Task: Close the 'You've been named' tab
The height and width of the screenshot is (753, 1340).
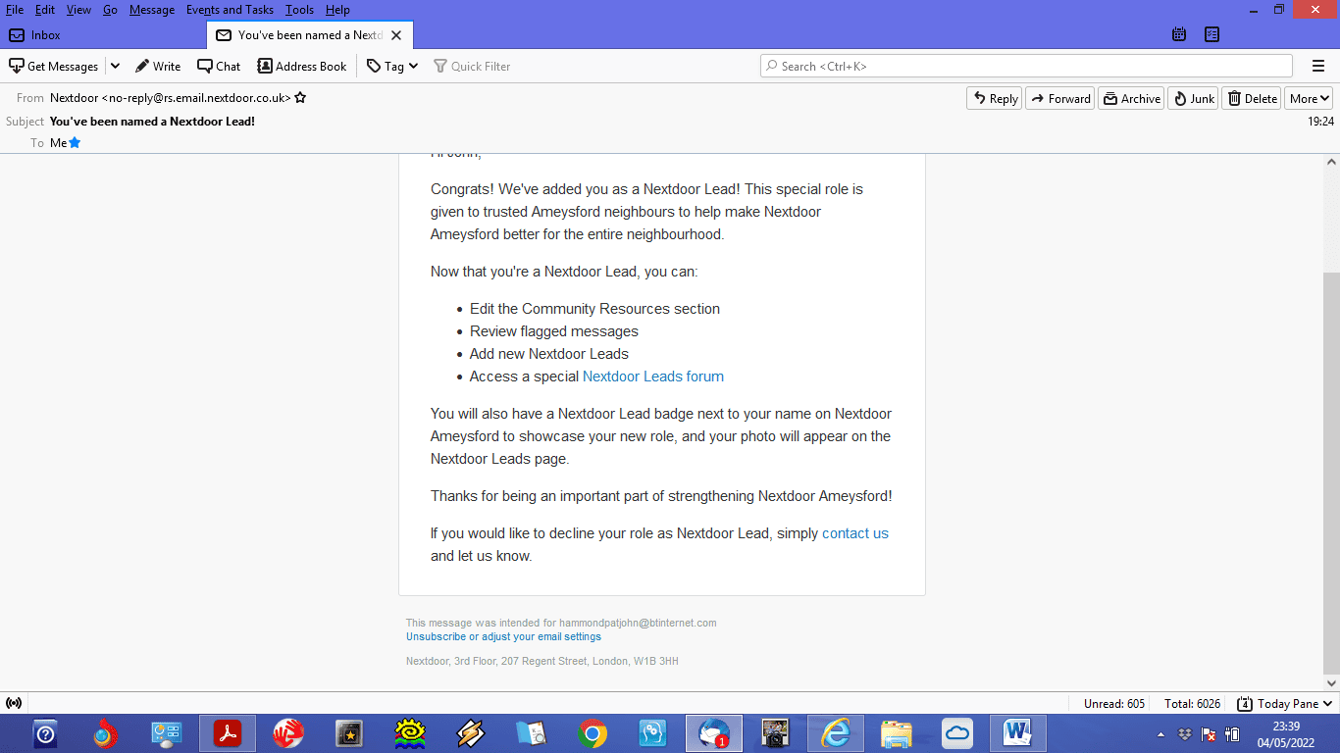Action: pyautogui.click(x=396, y=35)
